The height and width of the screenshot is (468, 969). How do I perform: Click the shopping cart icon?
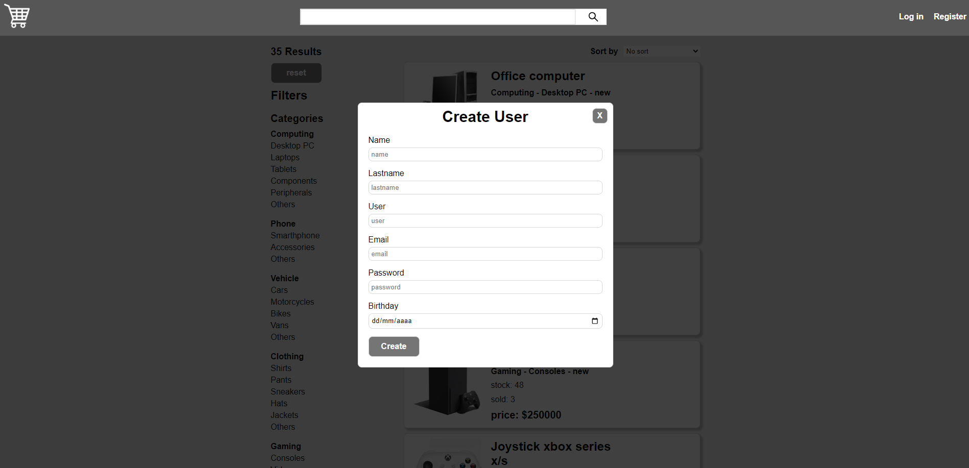click(16, 16)
